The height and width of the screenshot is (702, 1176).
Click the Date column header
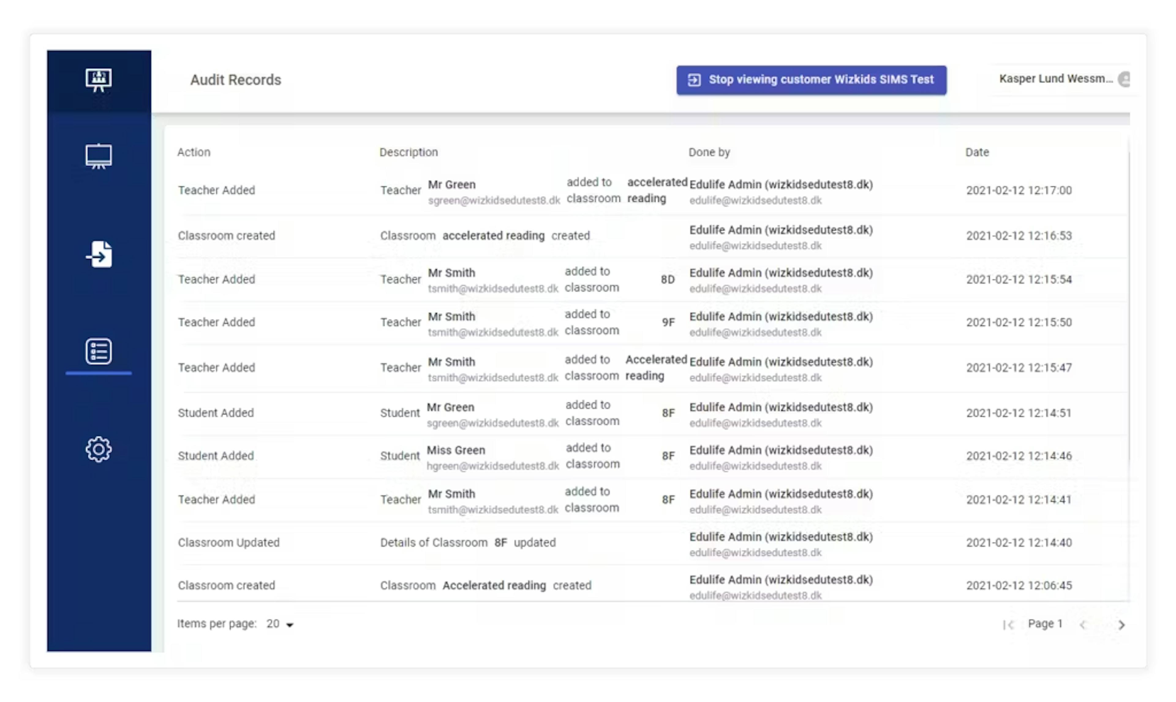(x=977, y=152)
